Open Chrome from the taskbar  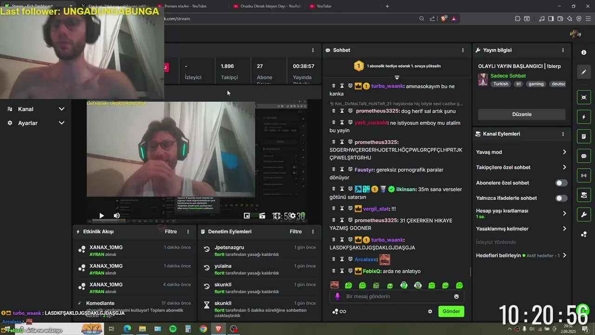[203, 329]
